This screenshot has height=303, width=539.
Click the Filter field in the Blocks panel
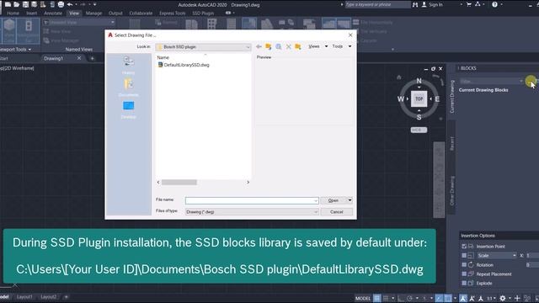(x=490, y=82)
